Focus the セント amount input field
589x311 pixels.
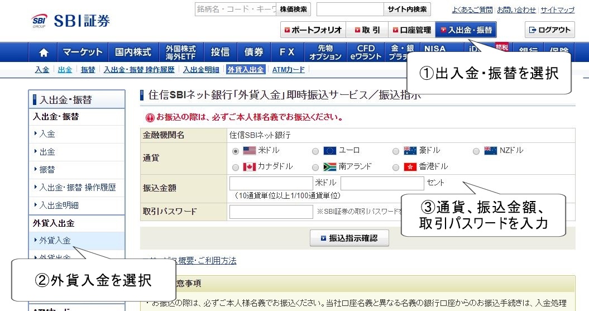tap(382, 183)
